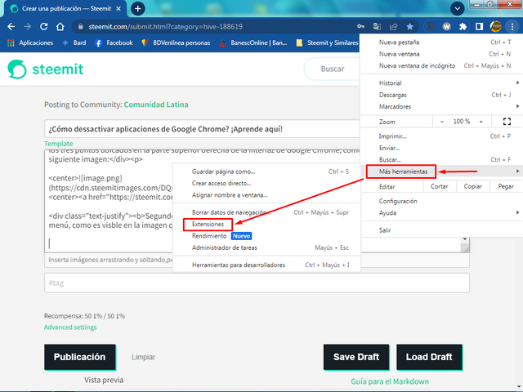523x392 pixels.
Task: Click Pegar in the Editar row
Action: click(506, 186)
